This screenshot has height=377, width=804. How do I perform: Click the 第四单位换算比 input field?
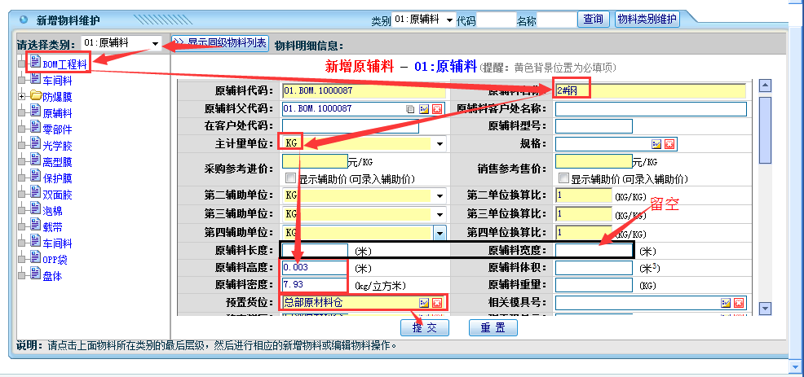pyautogui.click(x=584, y=233)
